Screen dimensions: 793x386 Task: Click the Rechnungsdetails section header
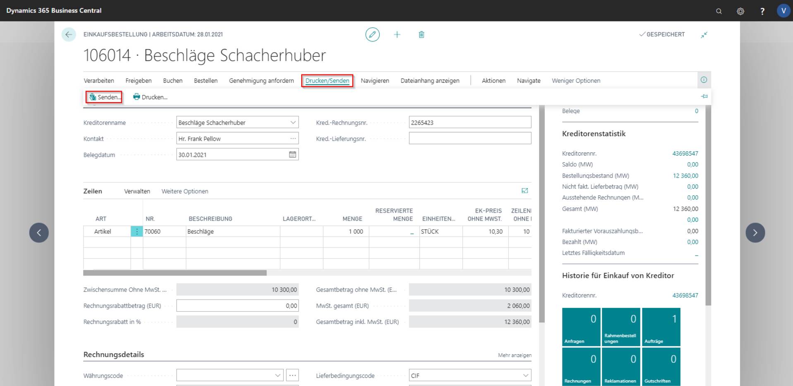(x=114, y=355)
